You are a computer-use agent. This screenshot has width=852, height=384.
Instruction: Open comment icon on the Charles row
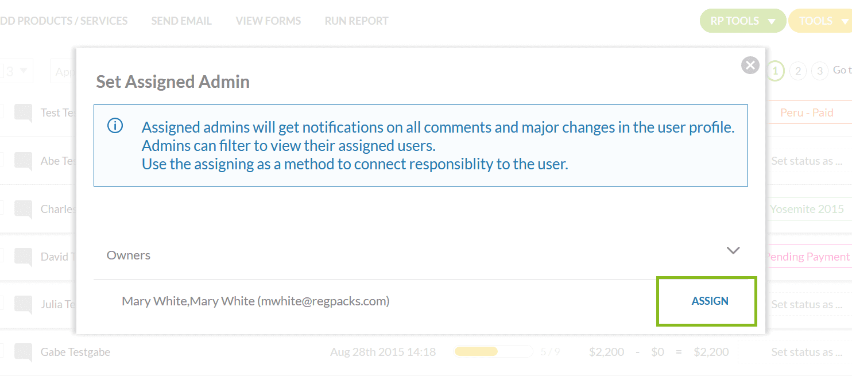24,210
